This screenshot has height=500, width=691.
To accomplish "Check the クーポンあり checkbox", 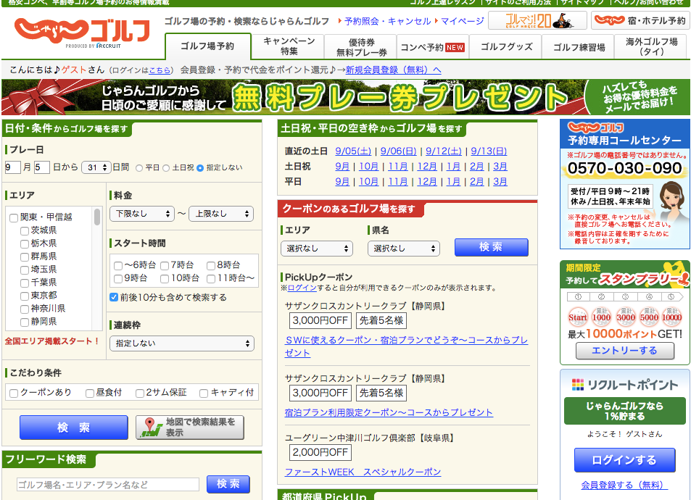I will tap(14, 393).
